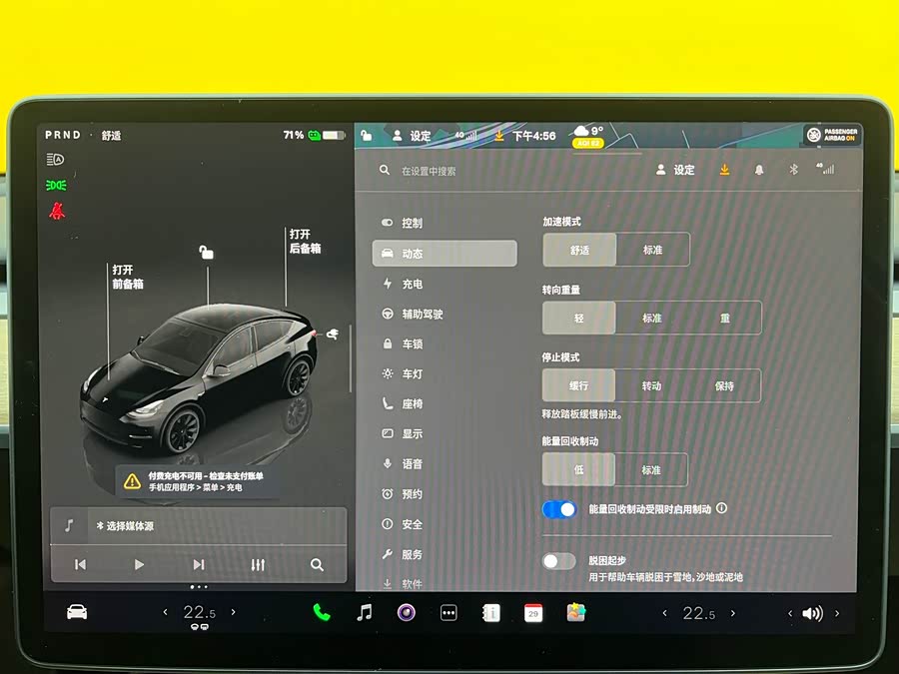This screenshot has height=674, width=899.
Task: Open notifications bell icon
Action: (759, 170)
